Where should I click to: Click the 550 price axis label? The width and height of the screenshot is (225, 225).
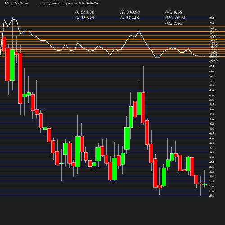[x=211, y=100]
